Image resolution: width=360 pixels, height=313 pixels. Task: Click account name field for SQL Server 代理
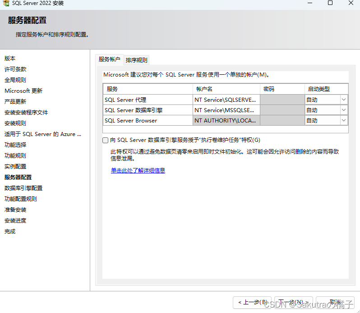(226, 100)
